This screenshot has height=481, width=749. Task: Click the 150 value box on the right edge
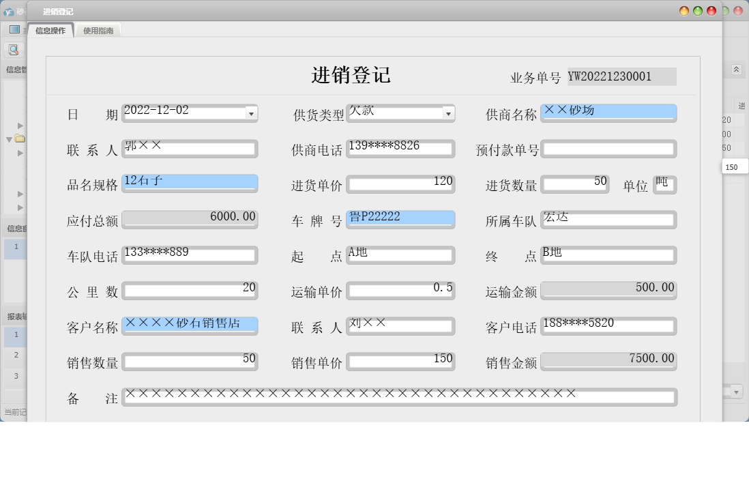(x=734, y=166)
